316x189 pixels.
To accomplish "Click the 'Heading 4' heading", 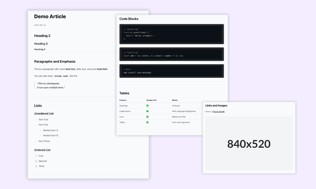I will 40,49.
